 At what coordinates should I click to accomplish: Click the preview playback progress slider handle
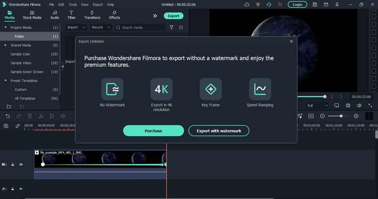click(325, 97)
